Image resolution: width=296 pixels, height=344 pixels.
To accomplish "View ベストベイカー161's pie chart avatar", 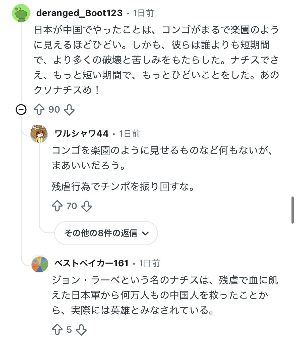I will click(40, 263).
